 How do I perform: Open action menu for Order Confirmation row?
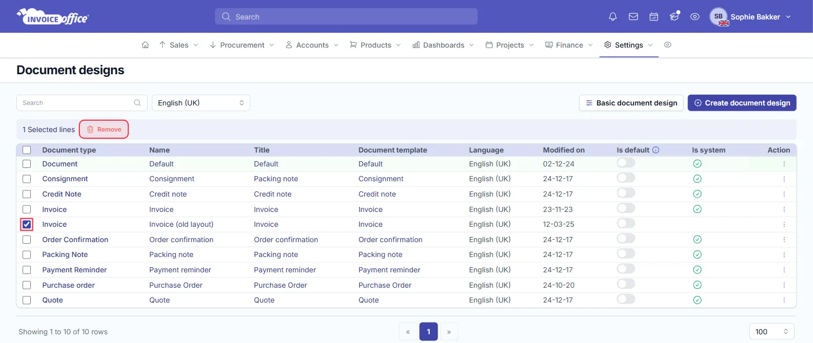click(784, 240)
